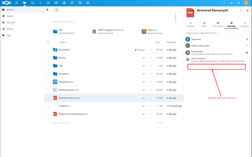Expand the Others with access section

point(247,46)
